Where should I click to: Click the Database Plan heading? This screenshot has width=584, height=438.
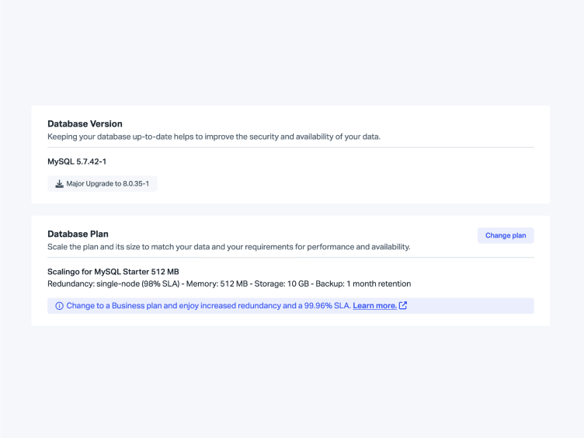[x=78, y=234]
